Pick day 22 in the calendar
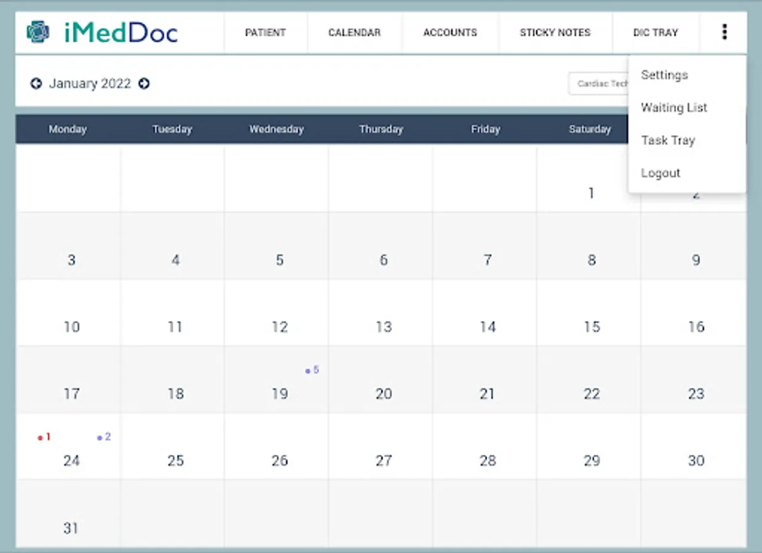Image resolution: width=762 pixels, height=553 pixels. click(x=589, y=380)
